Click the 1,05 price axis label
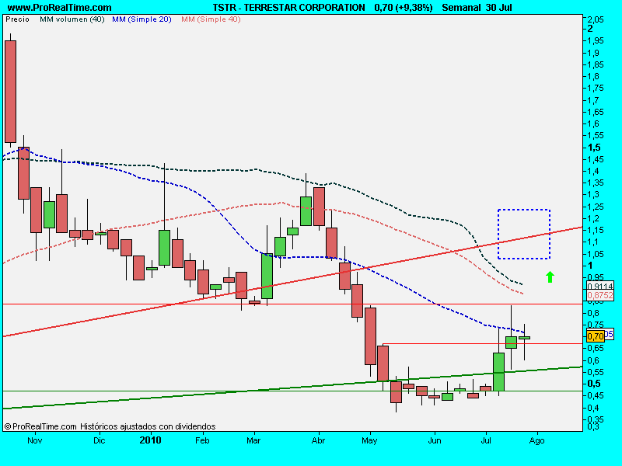622x466 pixels. [x=596, y=254]
